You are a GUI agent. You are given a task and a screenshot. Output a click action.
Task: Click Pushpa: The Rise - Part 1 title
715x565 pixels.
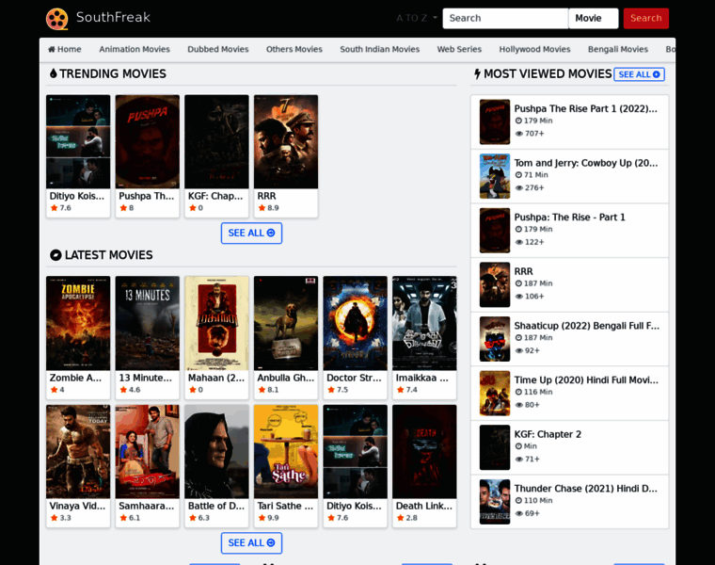pos(569,218)
